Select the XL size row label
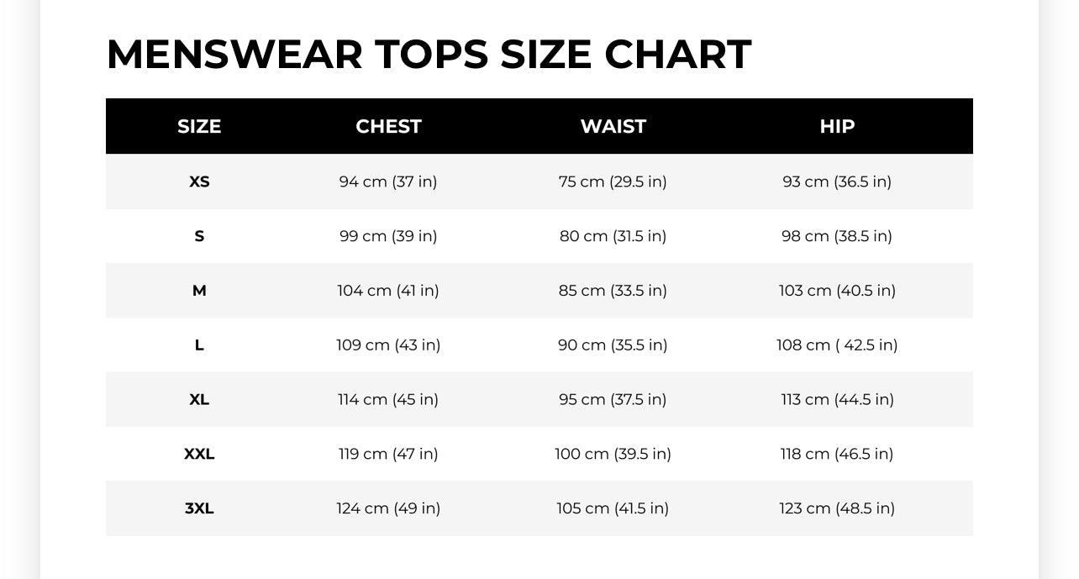Screen dimensions: 1079x579 click(199, 399)
